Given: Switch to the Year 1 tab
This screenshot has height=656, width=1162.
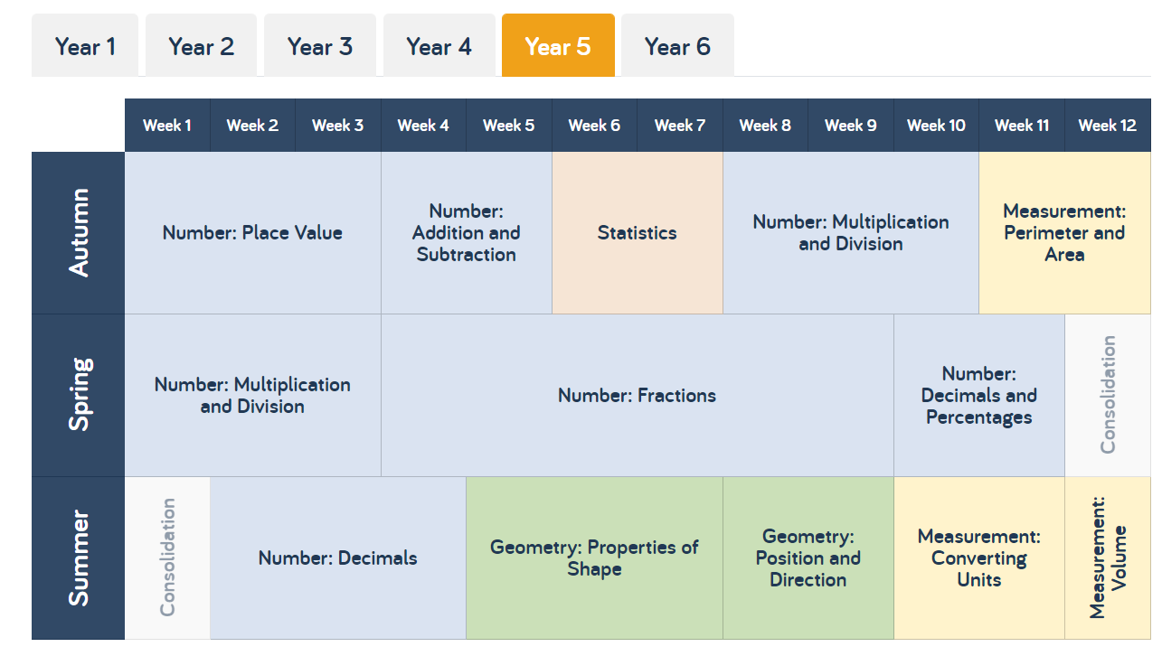Looking at the screenshot, I should (85, 45).
